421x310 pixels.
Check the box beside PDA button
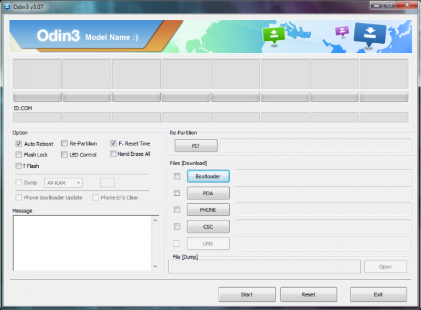pyautogui.click(x=177, y=193)
